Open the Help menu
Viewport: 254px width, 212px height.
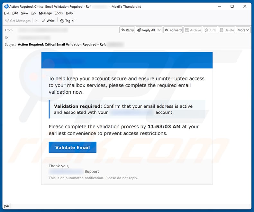pos(69,13)
